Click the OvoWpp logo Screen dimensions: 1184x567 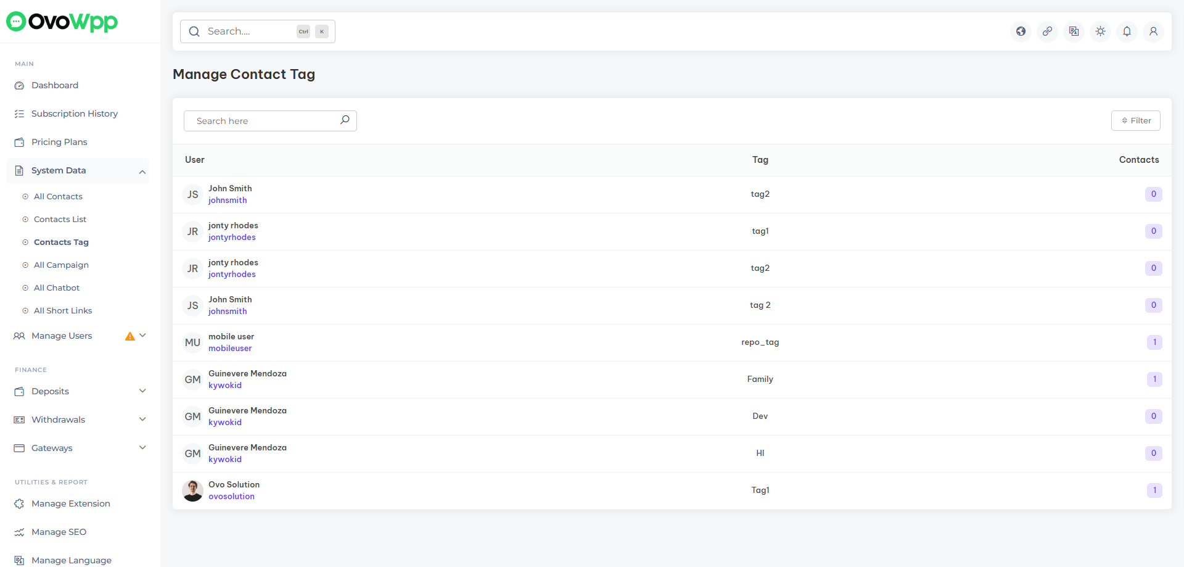[62, 22]
